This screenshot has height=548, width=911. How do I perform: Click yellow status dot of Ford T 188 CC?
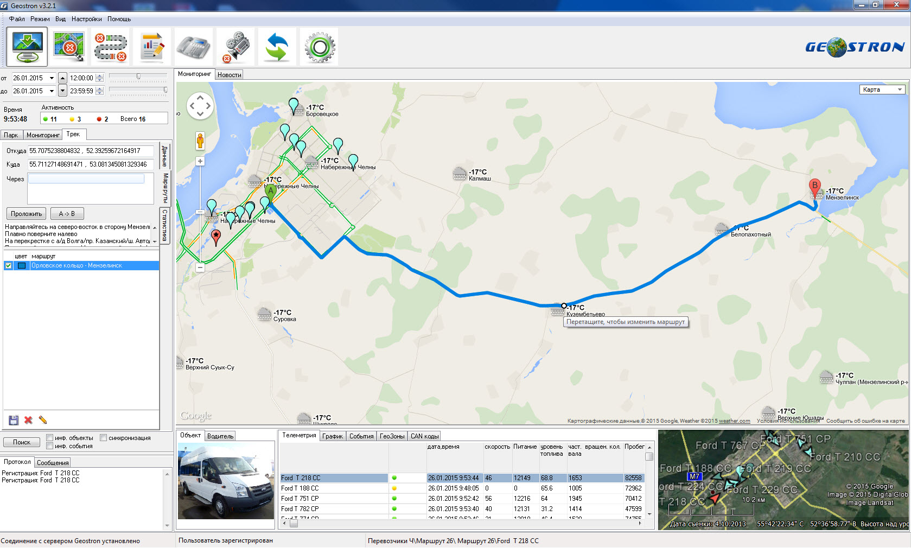(394, 488)
